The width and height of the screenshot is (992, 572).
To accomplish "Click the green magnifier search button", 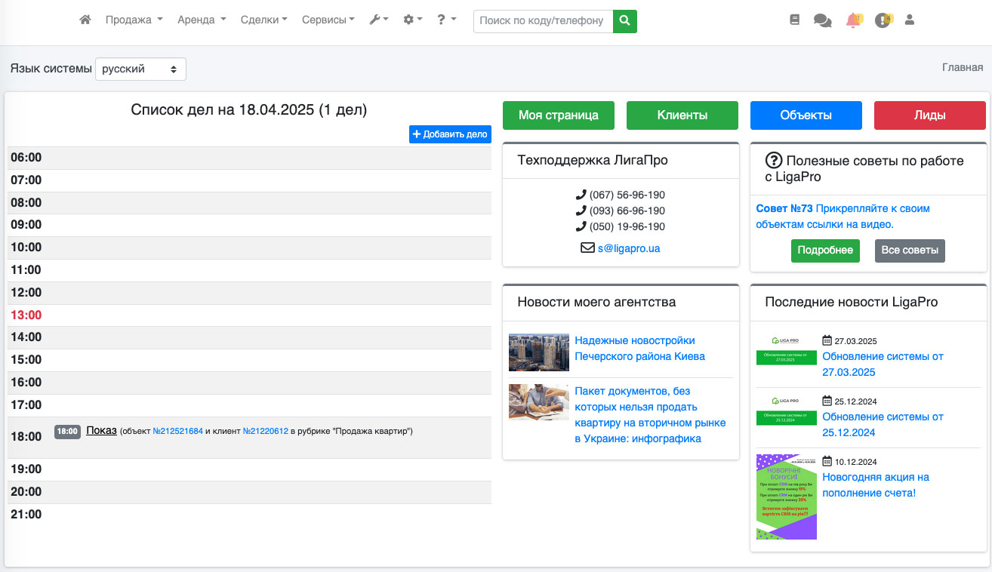I will (624, 21).
